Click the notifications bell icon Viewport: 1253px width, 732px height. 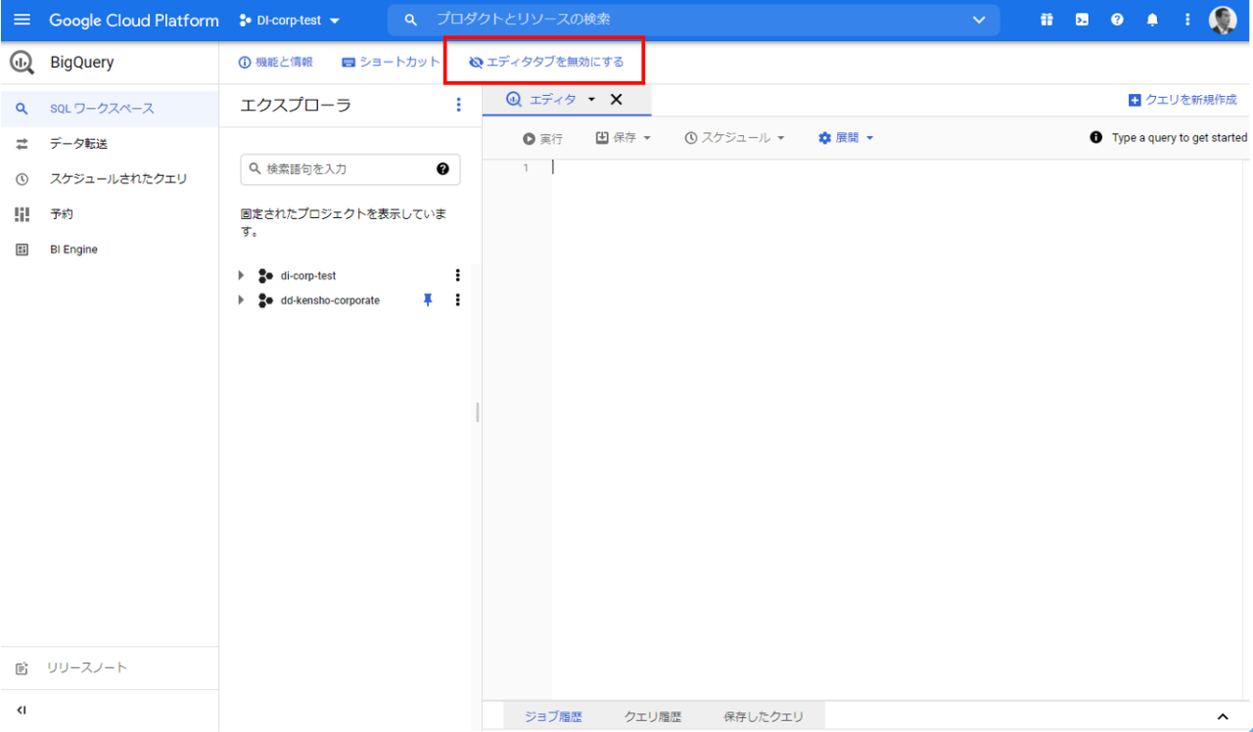[x=1152, y=20]
